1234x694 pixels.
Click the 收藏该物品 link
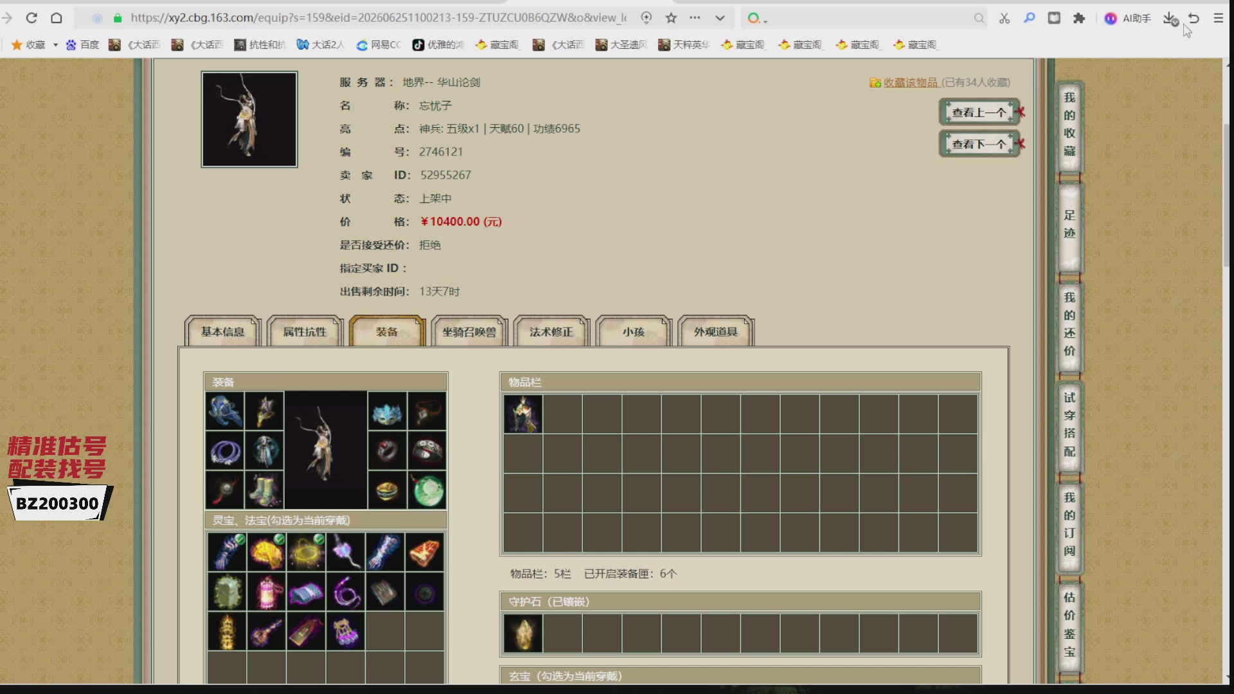[910, 82]
